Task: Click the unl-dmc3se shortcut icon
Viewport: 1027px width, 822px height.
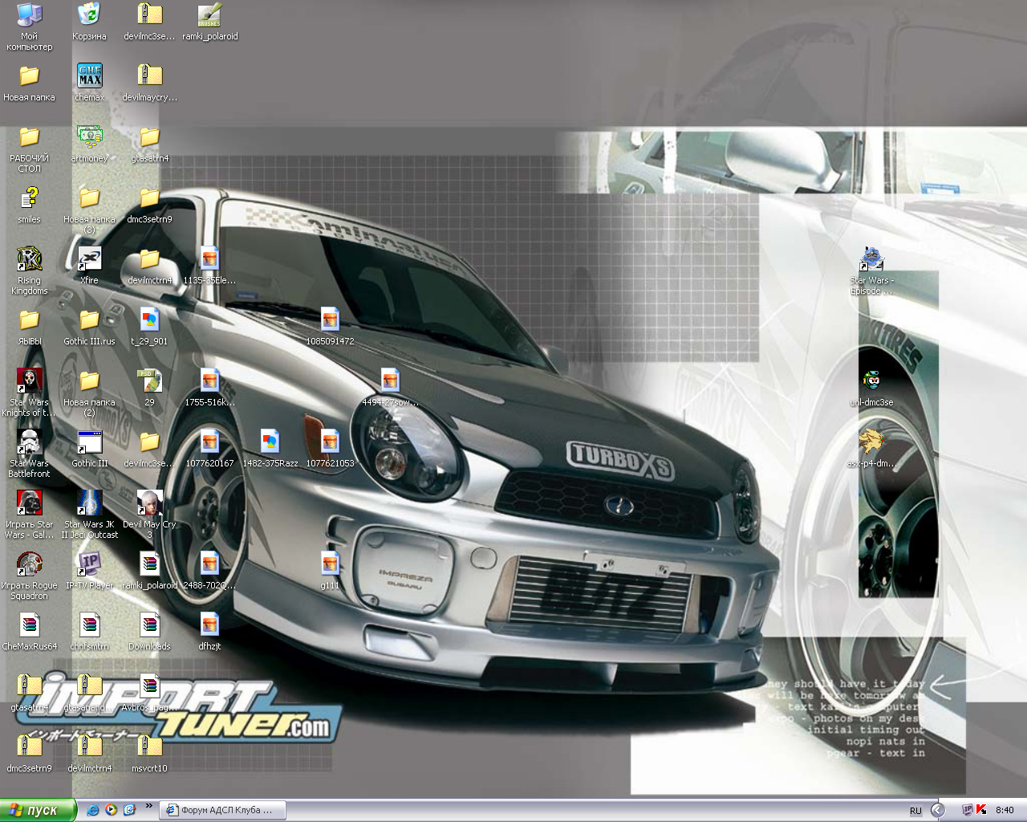Action: (871, 381)
